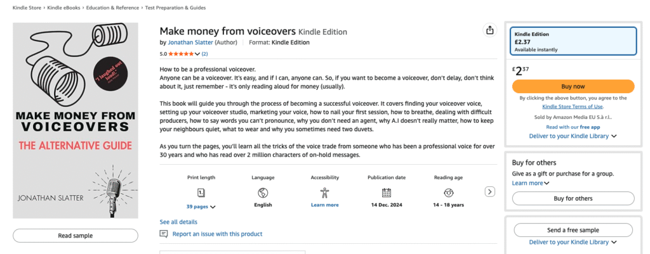Viewport: 650px width, 254px height.
Task: Click the accessibility figure icon
Action: pos(324,192)
